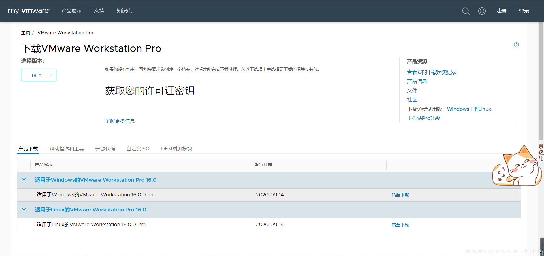Switch to 驱动程序和工具 tab
Viewport: 544px width, 256px height.
pos(67,149)
